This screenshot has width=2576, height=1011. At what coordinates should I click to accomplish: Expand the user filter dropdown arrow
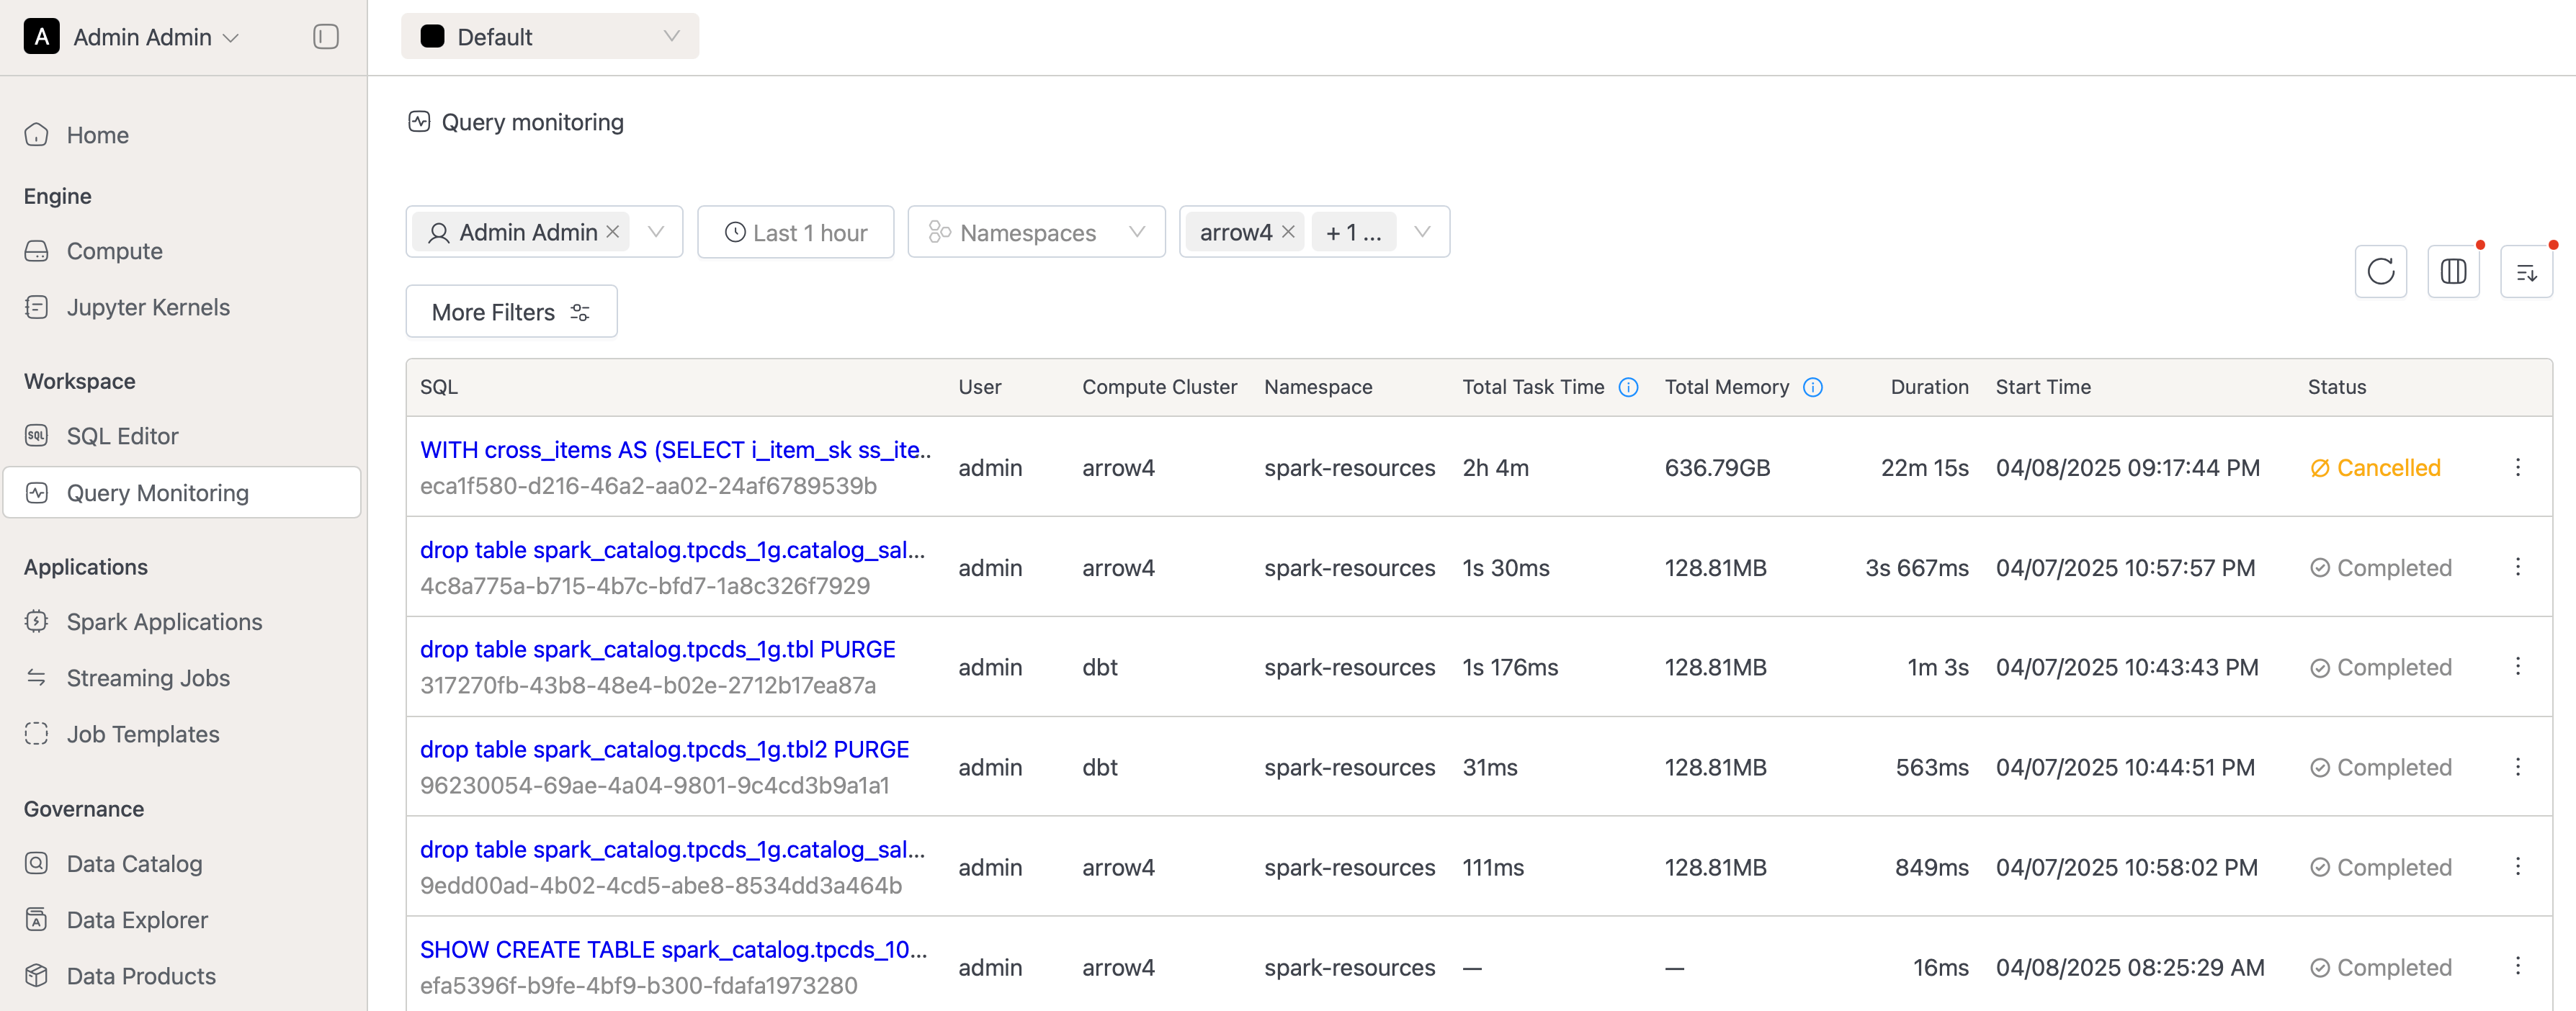pos(656,232)
